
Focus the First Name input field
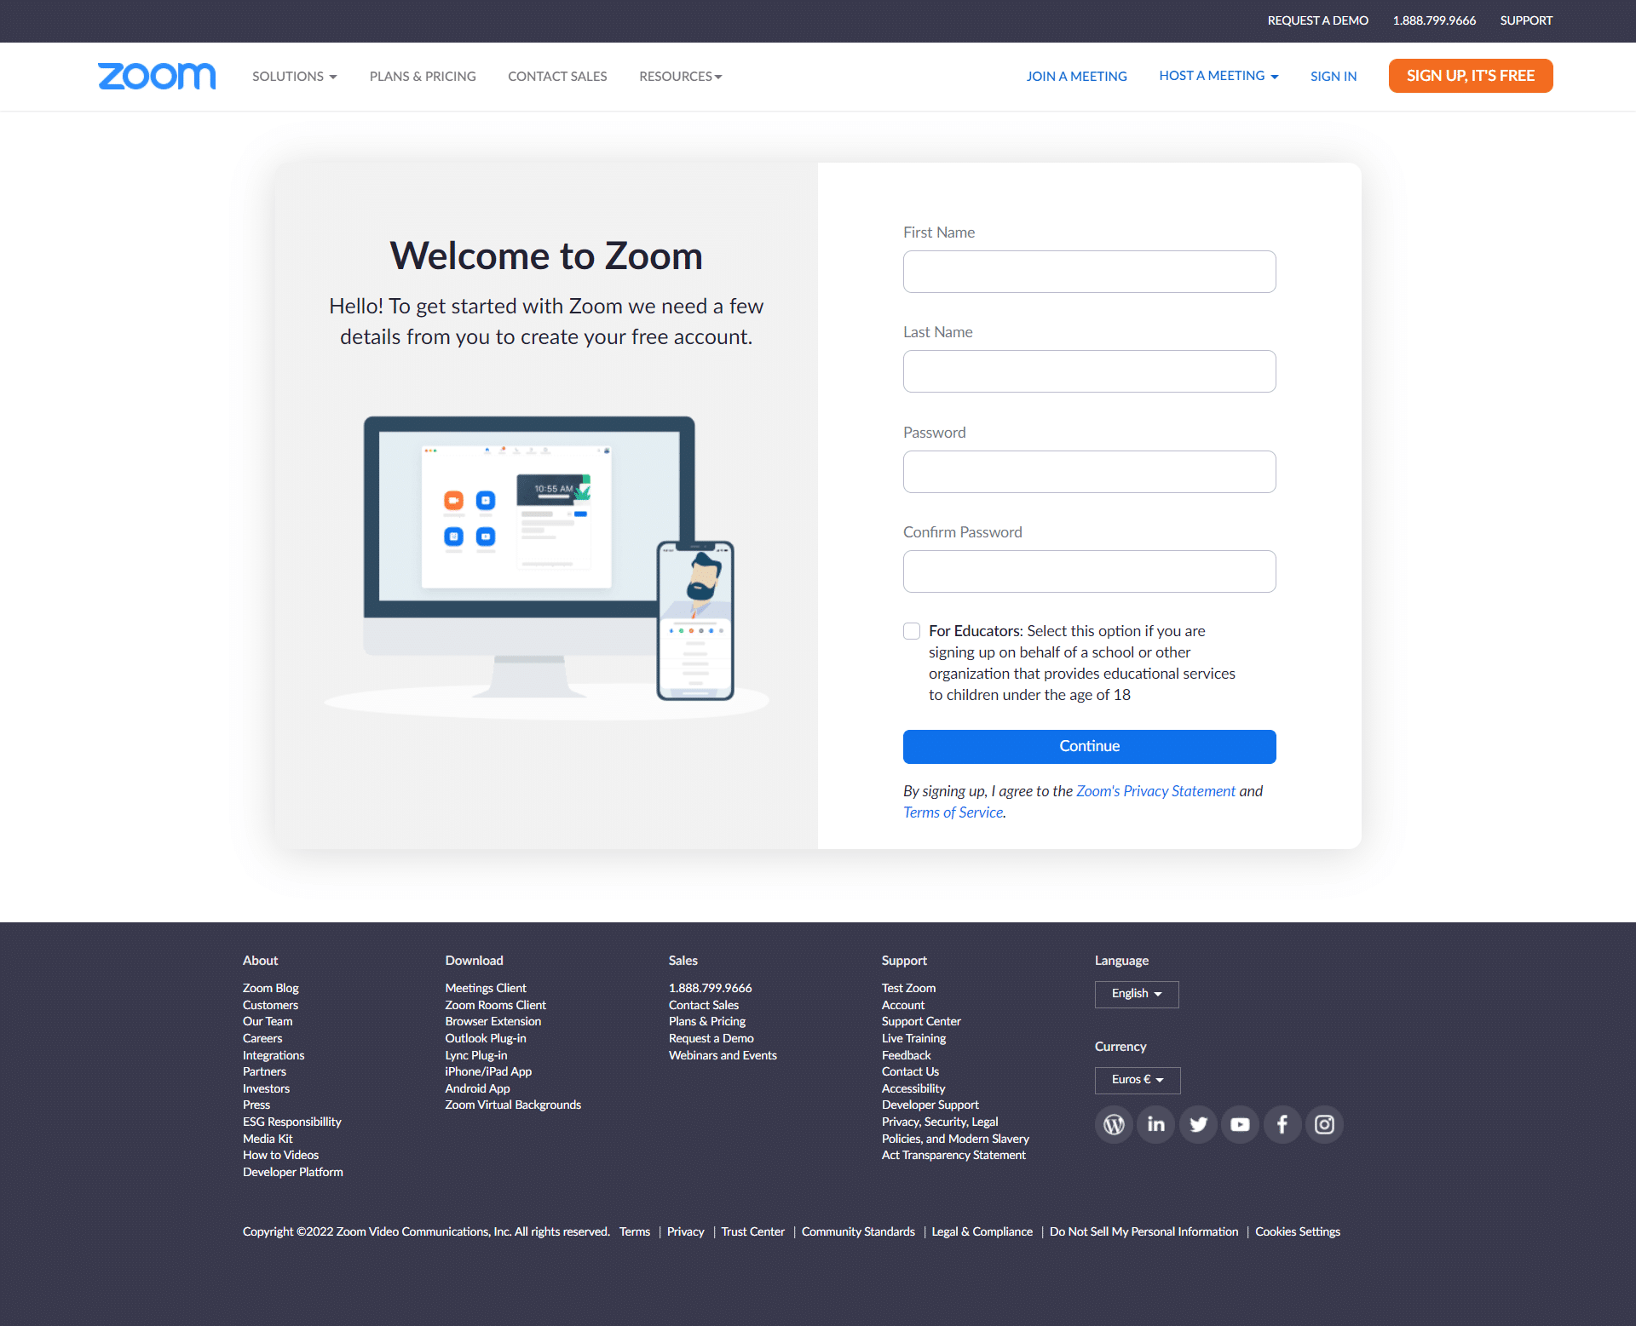[x=1090, y=272]
